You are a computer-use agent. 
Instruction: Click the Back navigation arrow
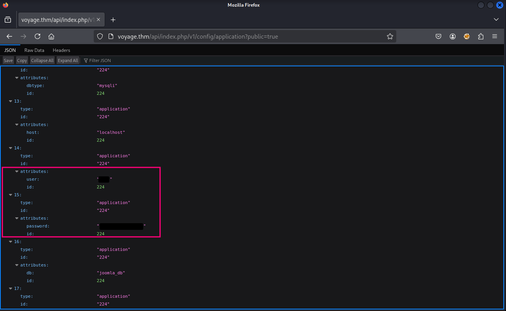click(9, 36)
